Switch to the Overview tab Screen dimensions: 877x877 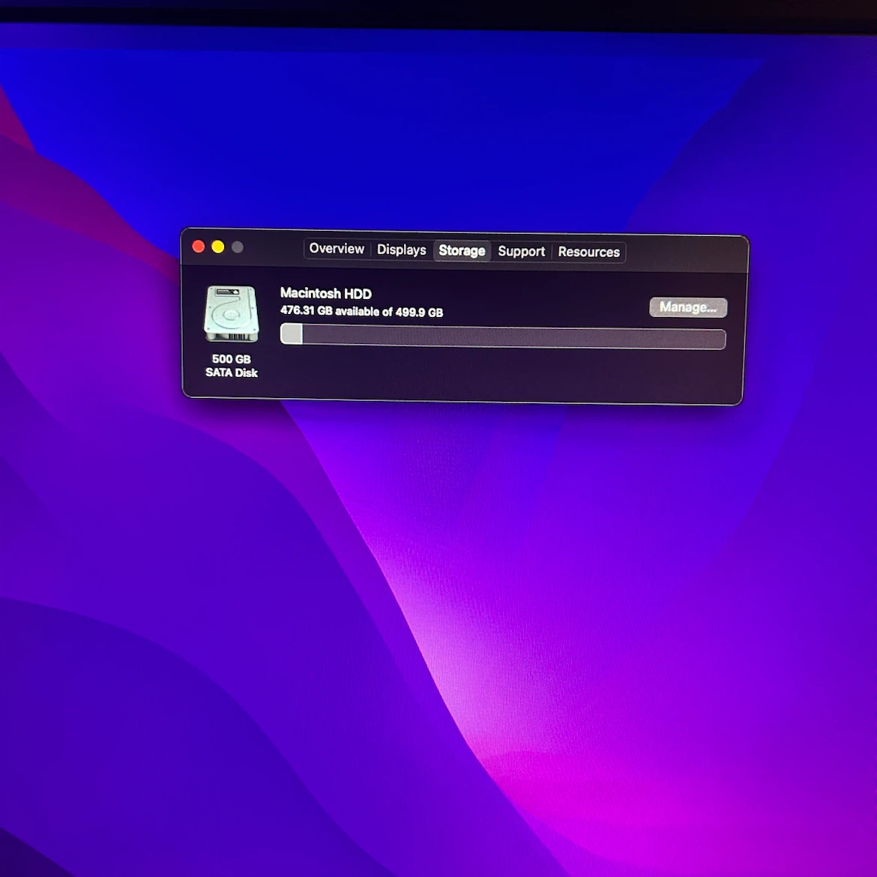point(336,249)
